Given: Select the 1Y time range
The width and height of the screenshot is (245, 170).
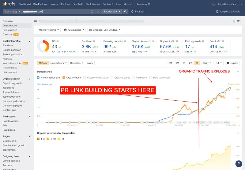Looking at the screenshot, I should [x=184, y=63].
